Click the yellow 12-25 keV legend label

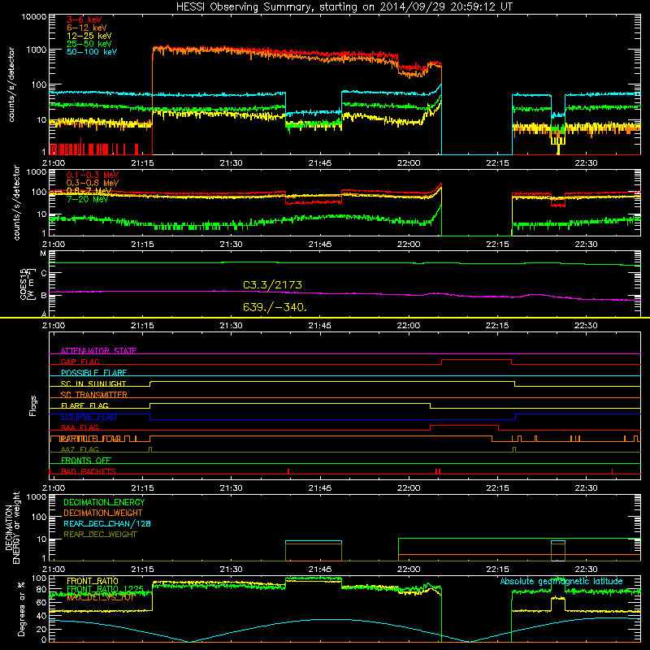(x=89, y=36)
